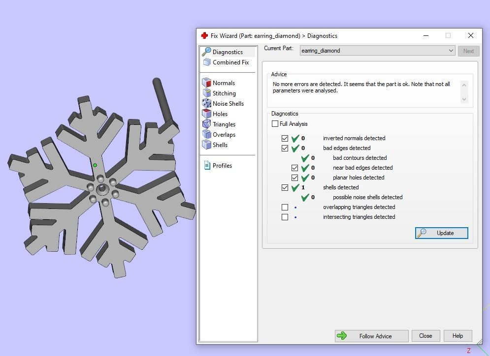490x356 pixels.
Task: Close the Fix Wizard window with X
Action: point(471,35)
